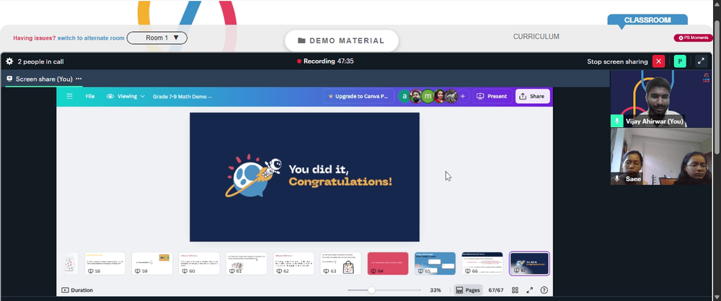Click the 'a' collaborator avatar
The height and width of the screenshot is (301, 721).
pyautogui.click(x=404, y=96)
